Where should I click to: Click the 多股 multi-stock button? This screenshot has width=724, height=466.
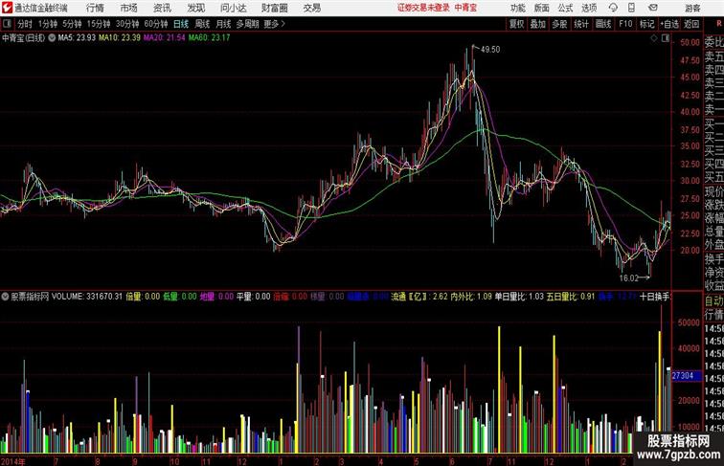click(559, 24)
